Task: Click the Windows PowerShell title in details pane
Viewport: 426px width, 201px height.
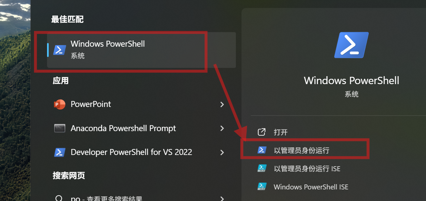Action: pos(351,80)
